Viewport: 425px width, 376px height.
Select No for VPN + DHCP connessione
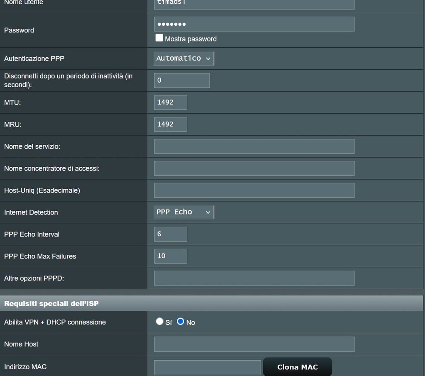(181, 322)
